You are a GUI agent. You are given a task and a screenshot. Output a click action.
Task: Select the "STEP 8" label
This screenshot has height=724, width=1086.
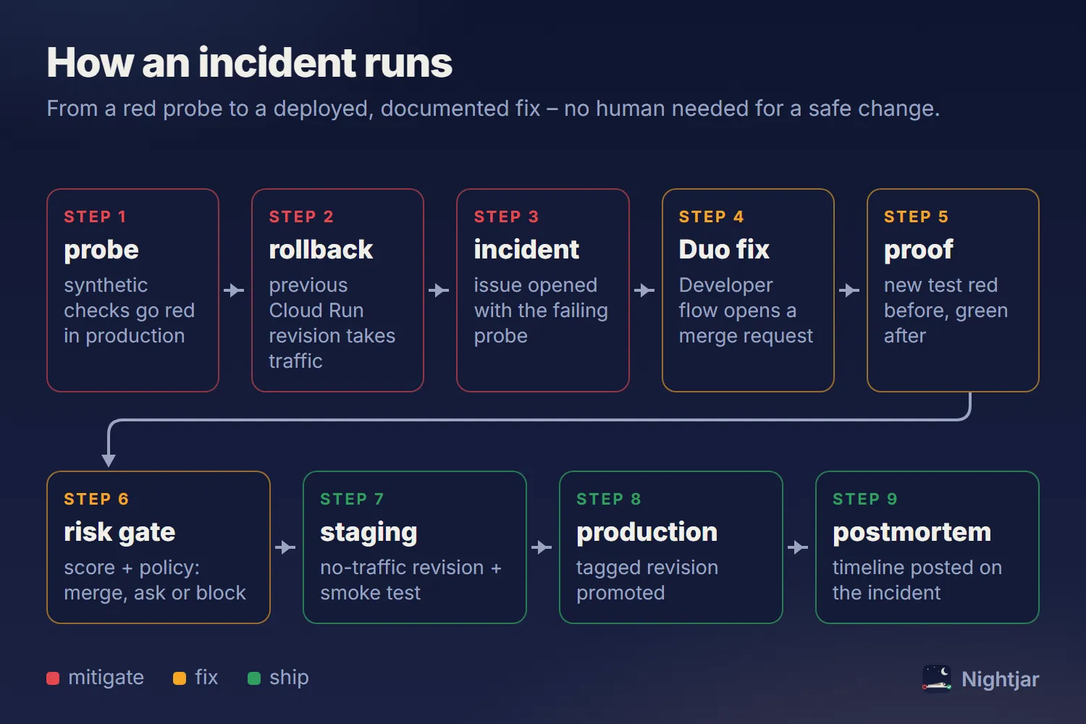[x=609, y=499]
